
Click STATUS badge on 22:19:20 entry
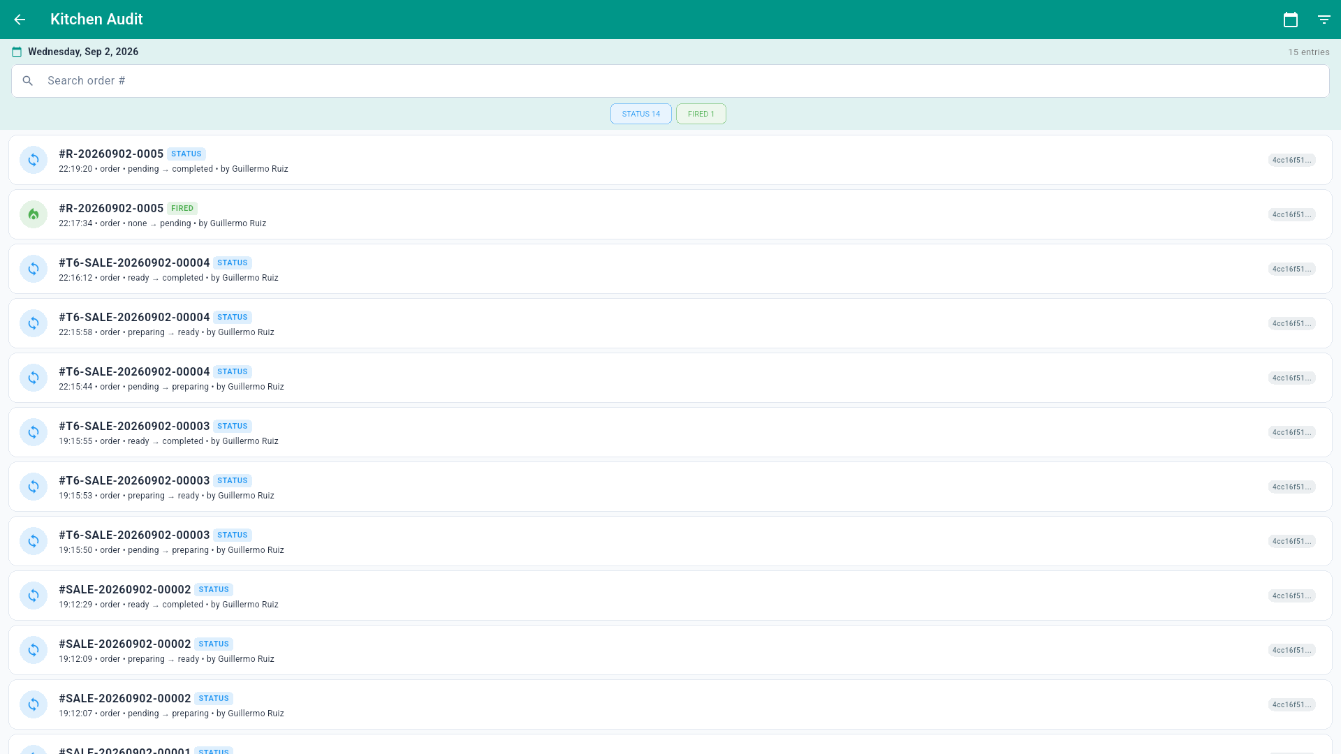pos(186,154)
